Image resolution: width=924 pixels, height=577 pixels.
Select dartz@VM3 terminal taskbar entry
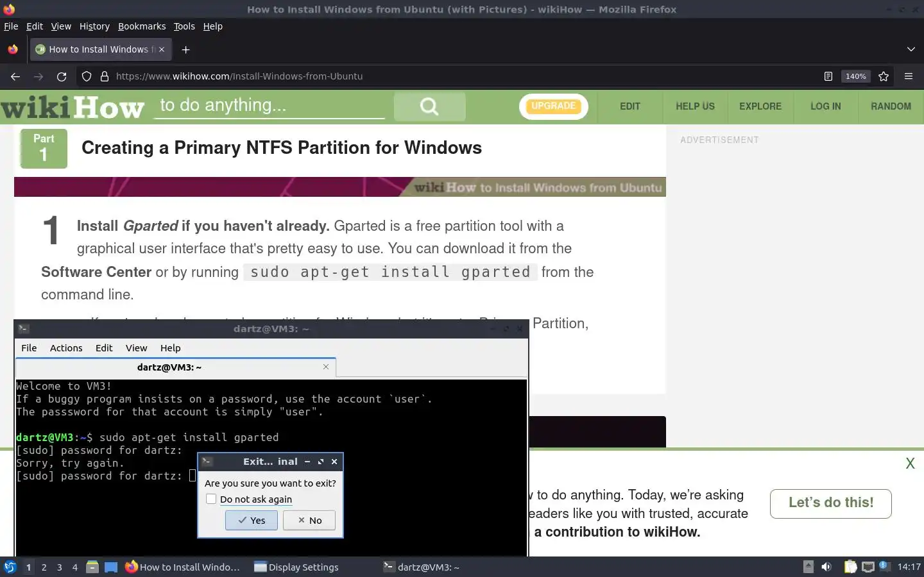[x=422, y=567]
